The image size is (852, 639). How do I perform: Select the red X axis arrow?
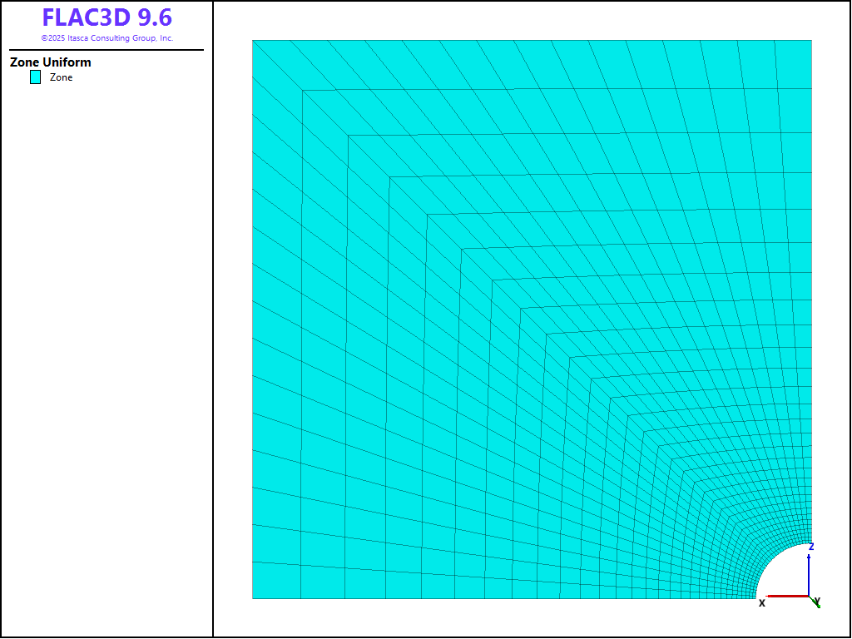point(786,596)
